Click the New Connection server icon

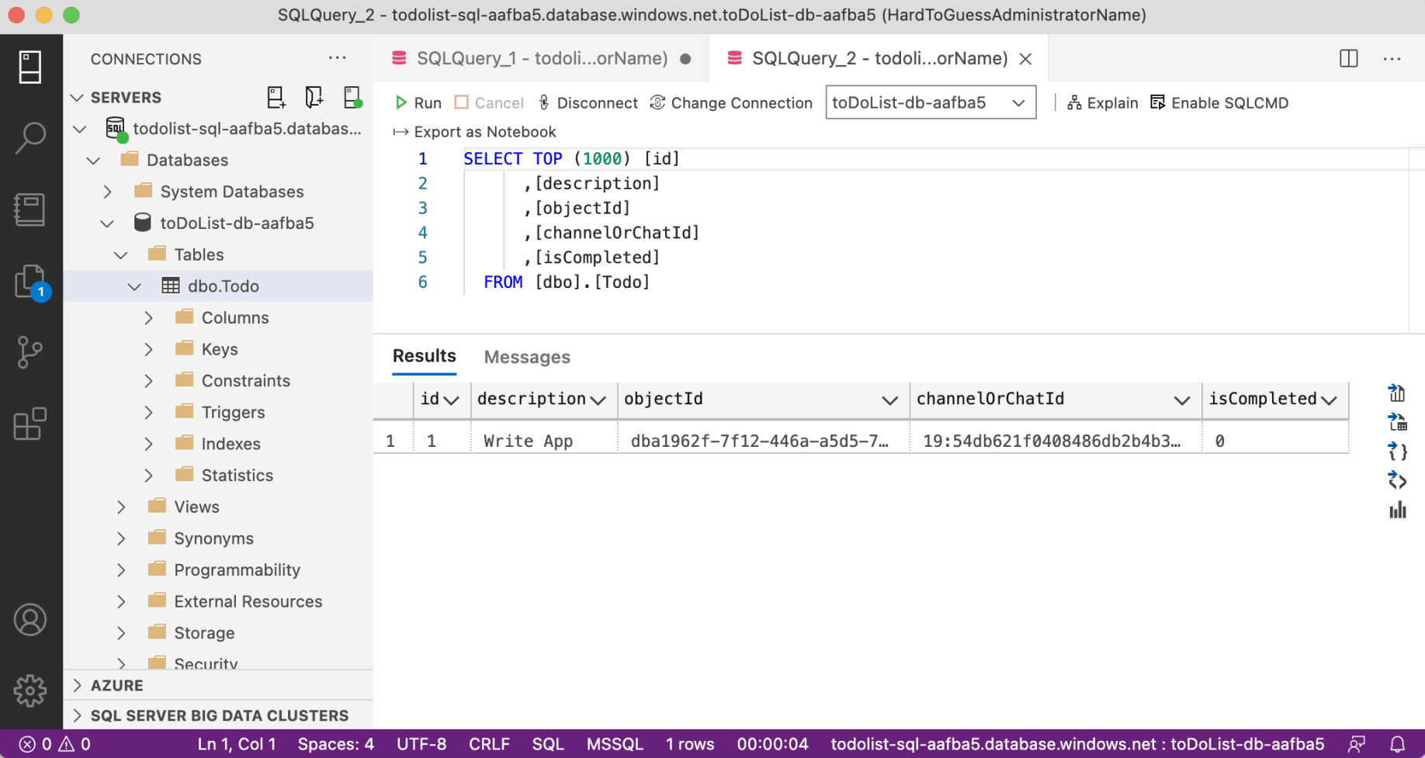tap(276, 97)
